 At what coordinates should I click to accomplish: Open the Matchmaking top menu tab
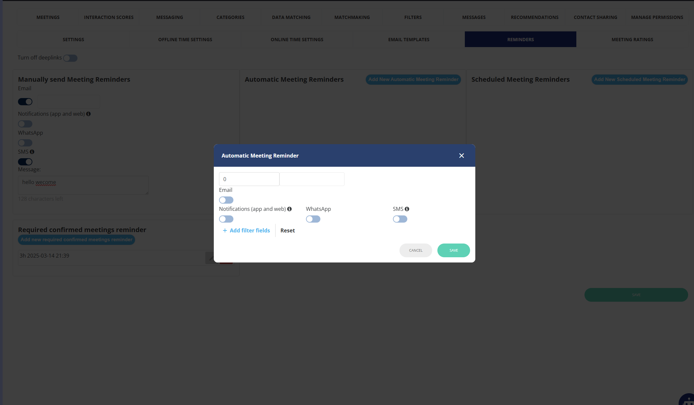pos(352,17)
